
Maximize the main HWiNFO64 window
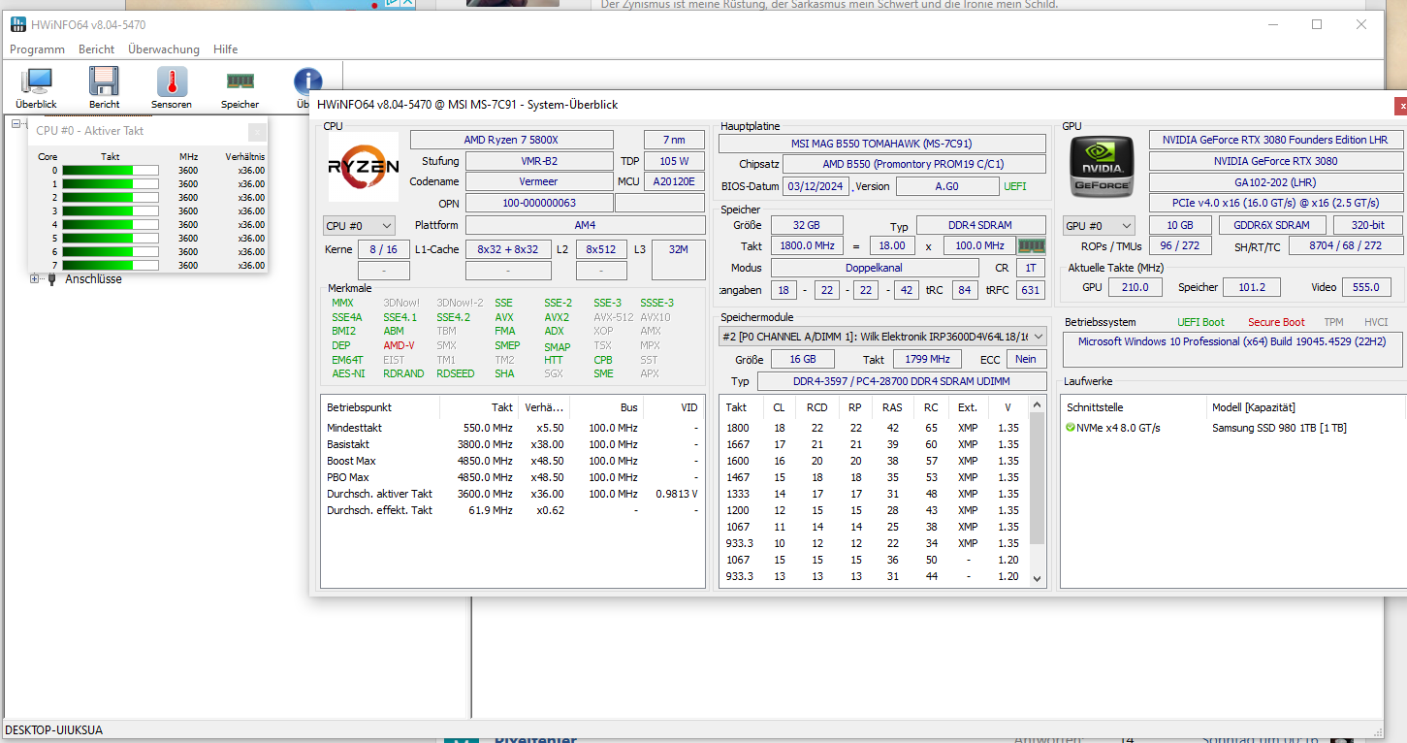tap(1317, 24)
